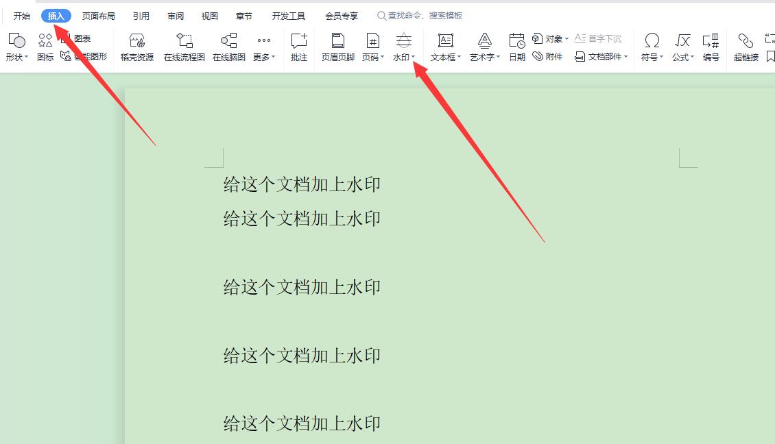
Task: Open the 页面布局 tab
Action: [x=98, y=16]
